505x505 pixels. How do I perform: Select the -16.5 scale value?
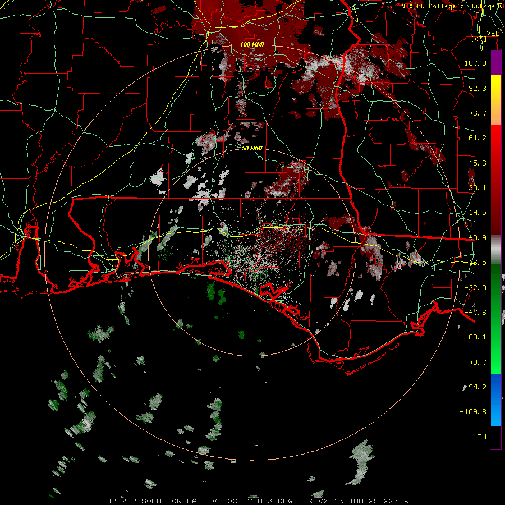[x=478, y=263]
